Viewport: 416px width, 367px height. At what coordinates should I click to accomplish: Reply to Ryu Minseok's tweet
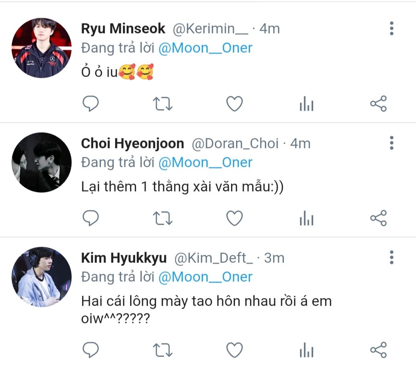coord(91,104)
